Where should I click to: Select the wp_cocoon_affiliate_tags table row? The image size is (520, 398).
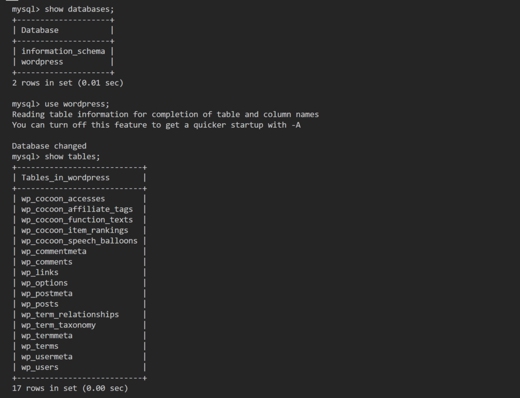[77, 209]
